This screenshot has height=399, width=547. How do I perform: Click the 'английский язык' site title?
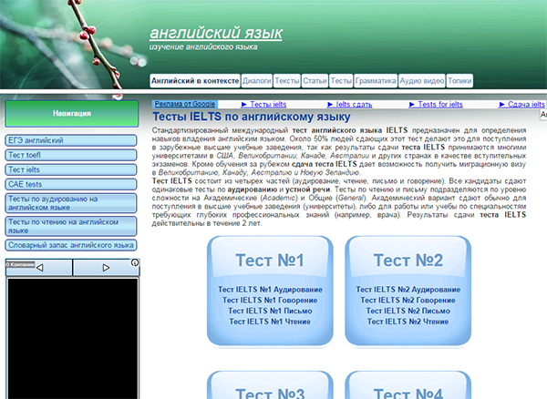pyautogui.click(x=216, y=35)
